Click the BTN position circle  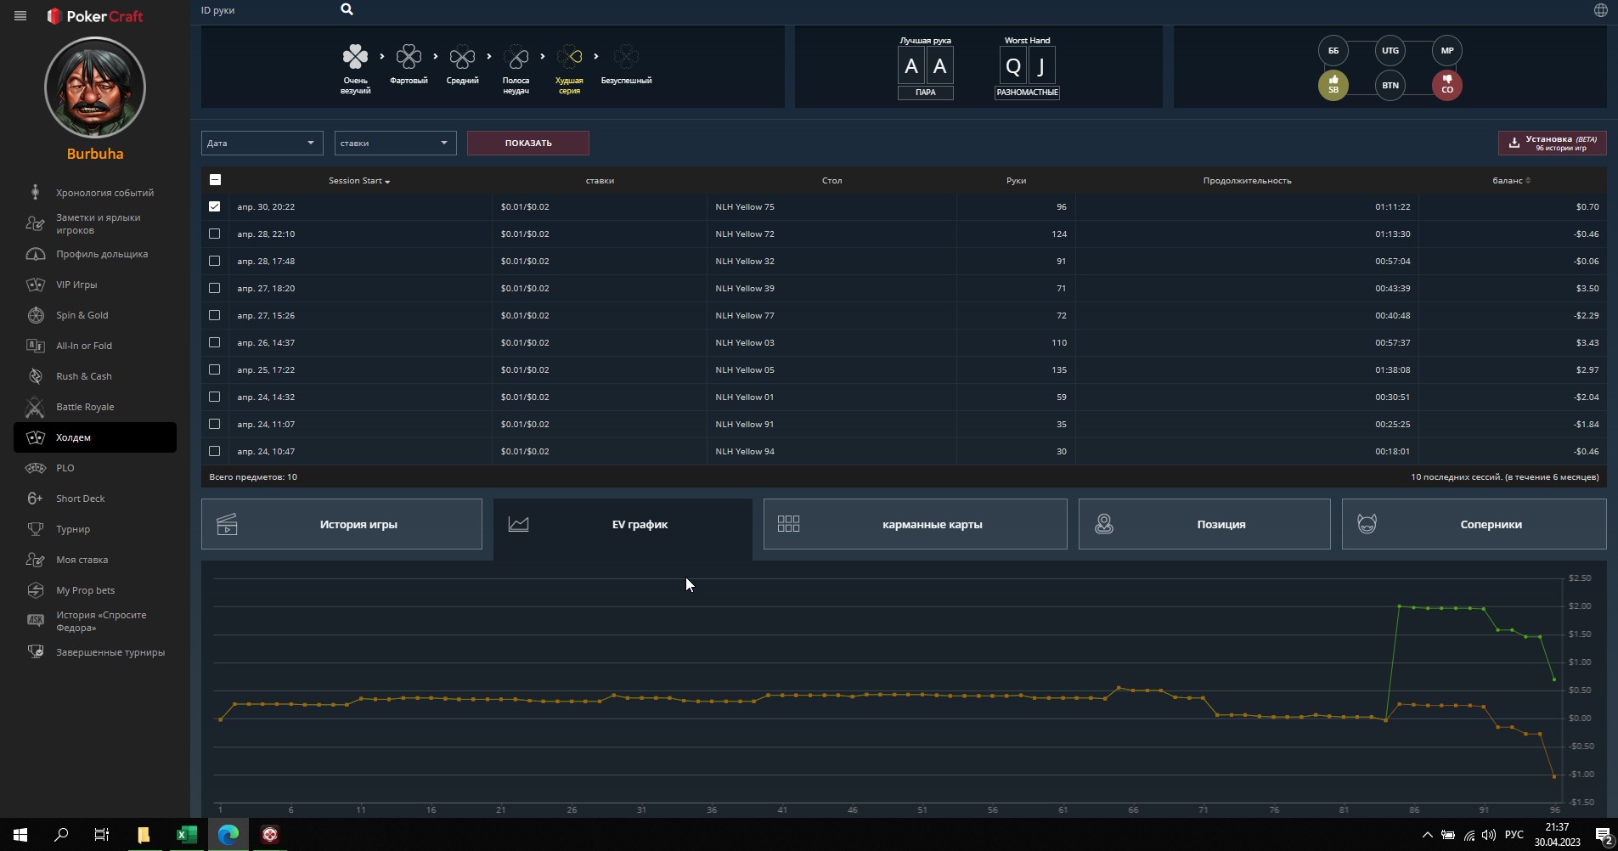1390,85
